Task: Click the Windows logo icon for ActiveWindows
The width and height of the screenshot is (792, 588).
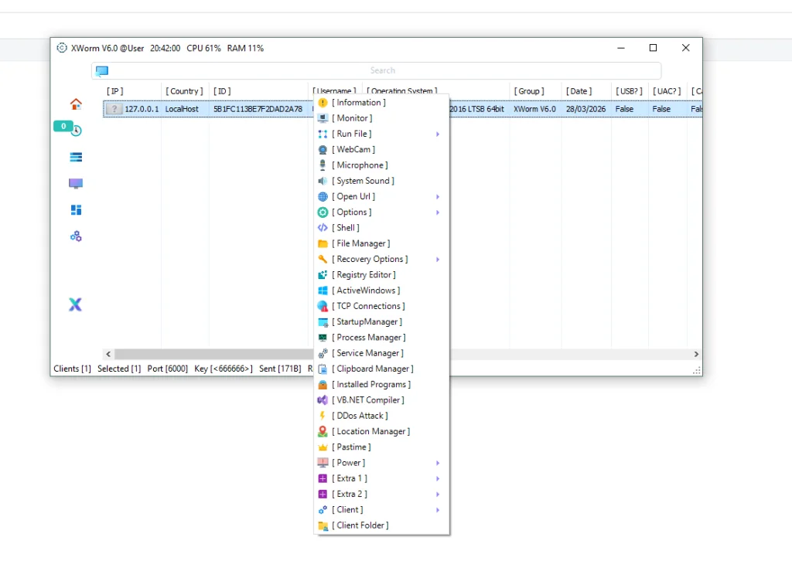Action: click(323, 291)
